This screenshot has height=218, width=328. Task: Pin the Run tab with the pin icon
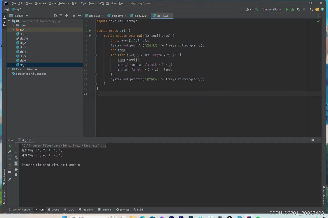tap(10, 179)
